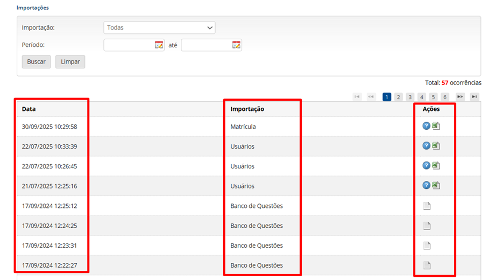Image resolution: width=497 pixels, height=280 pixels.
Task: Go to last page of results
Action: 474,97
